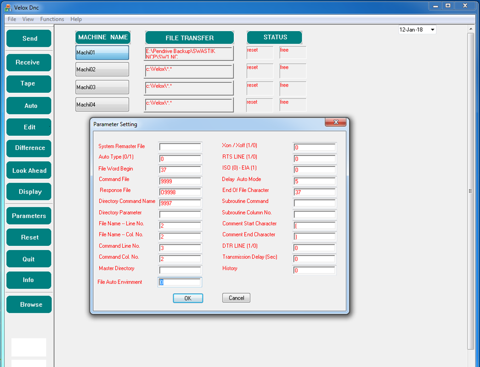Select the Delay Auto Mode field
Viewport: 480px width, 367px height.
315,182
